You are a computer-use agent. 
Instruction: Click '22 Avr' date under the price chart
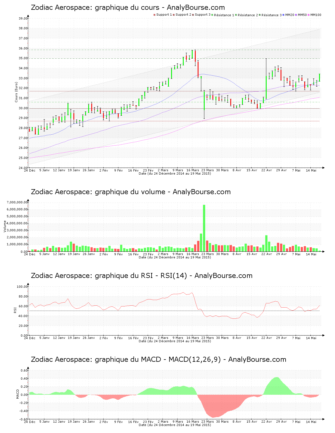click(267, 170)
